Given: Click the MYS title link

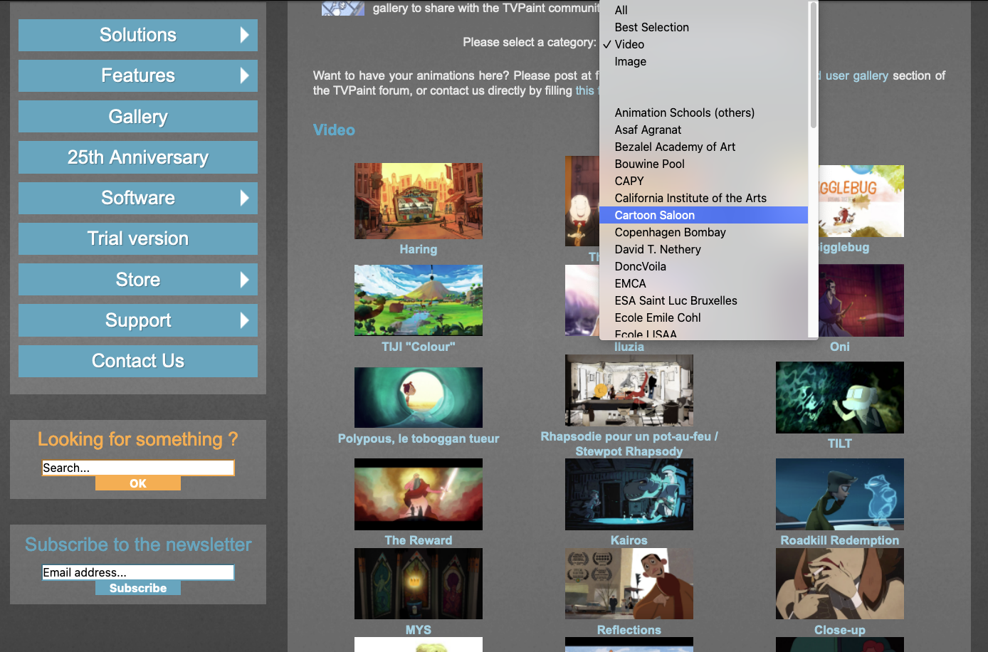Looking at the screenshot, I should click(419, 630).
